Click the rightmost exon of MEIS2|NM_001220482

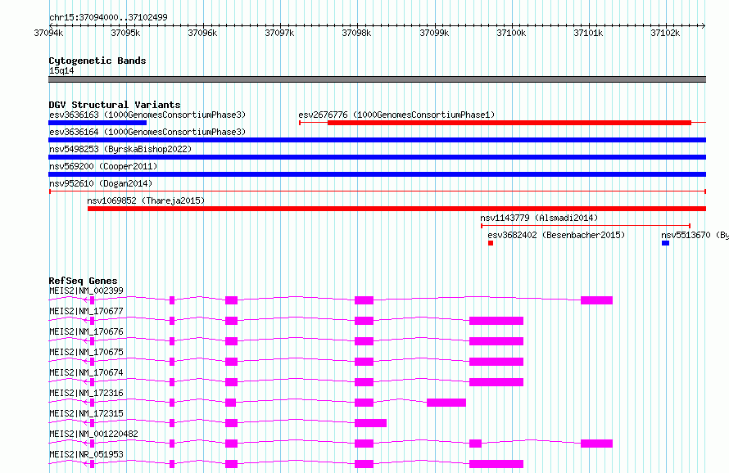point(596,444)
